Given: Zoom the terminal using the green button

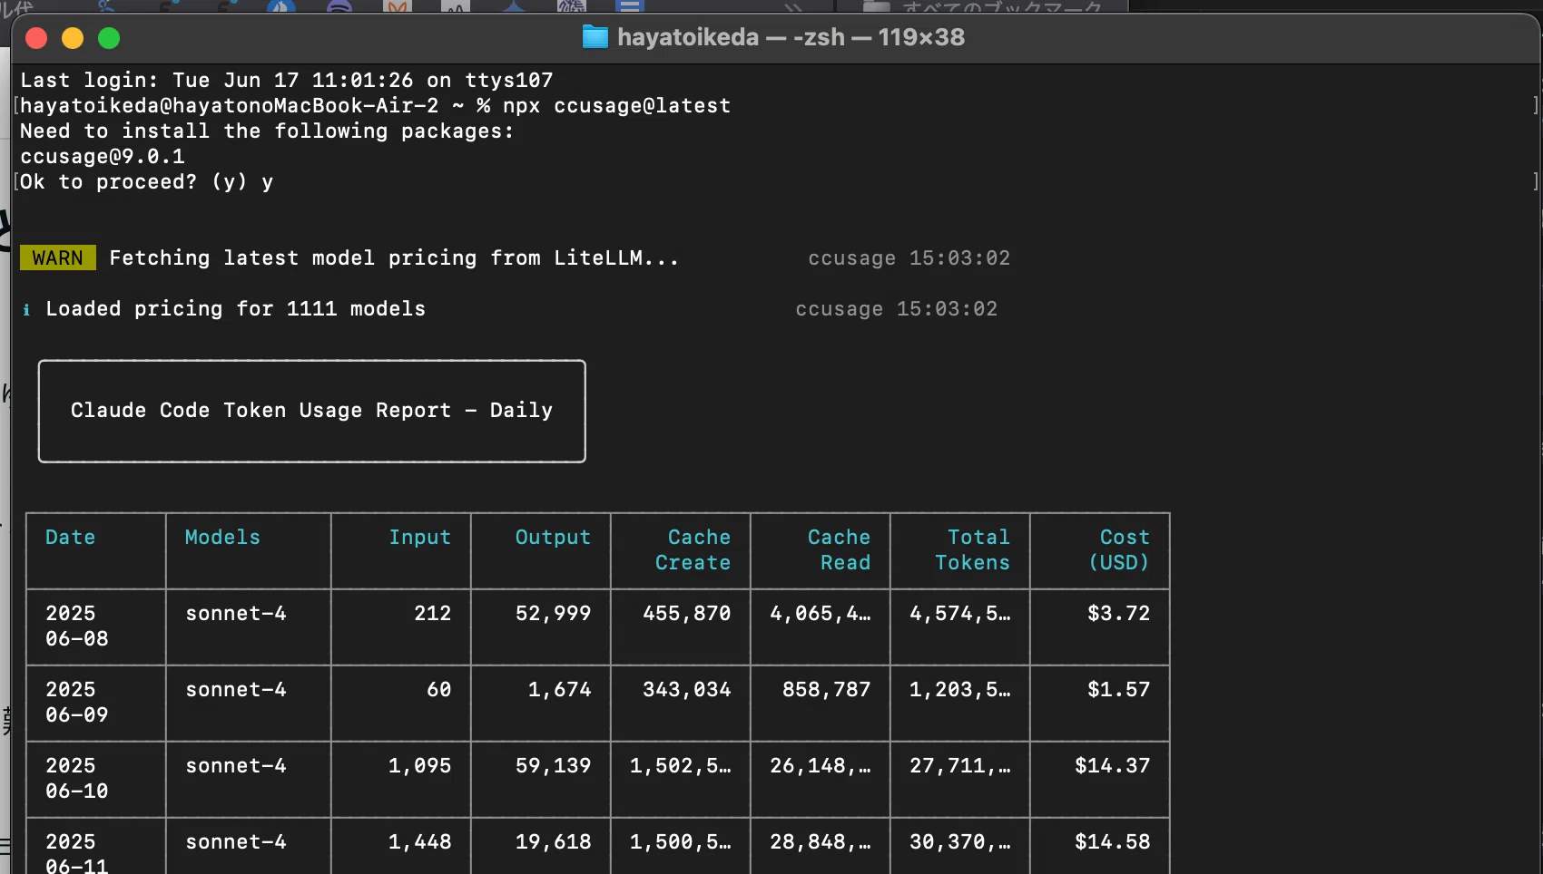Looking at the screenshot, I should [x=109, y=38].
